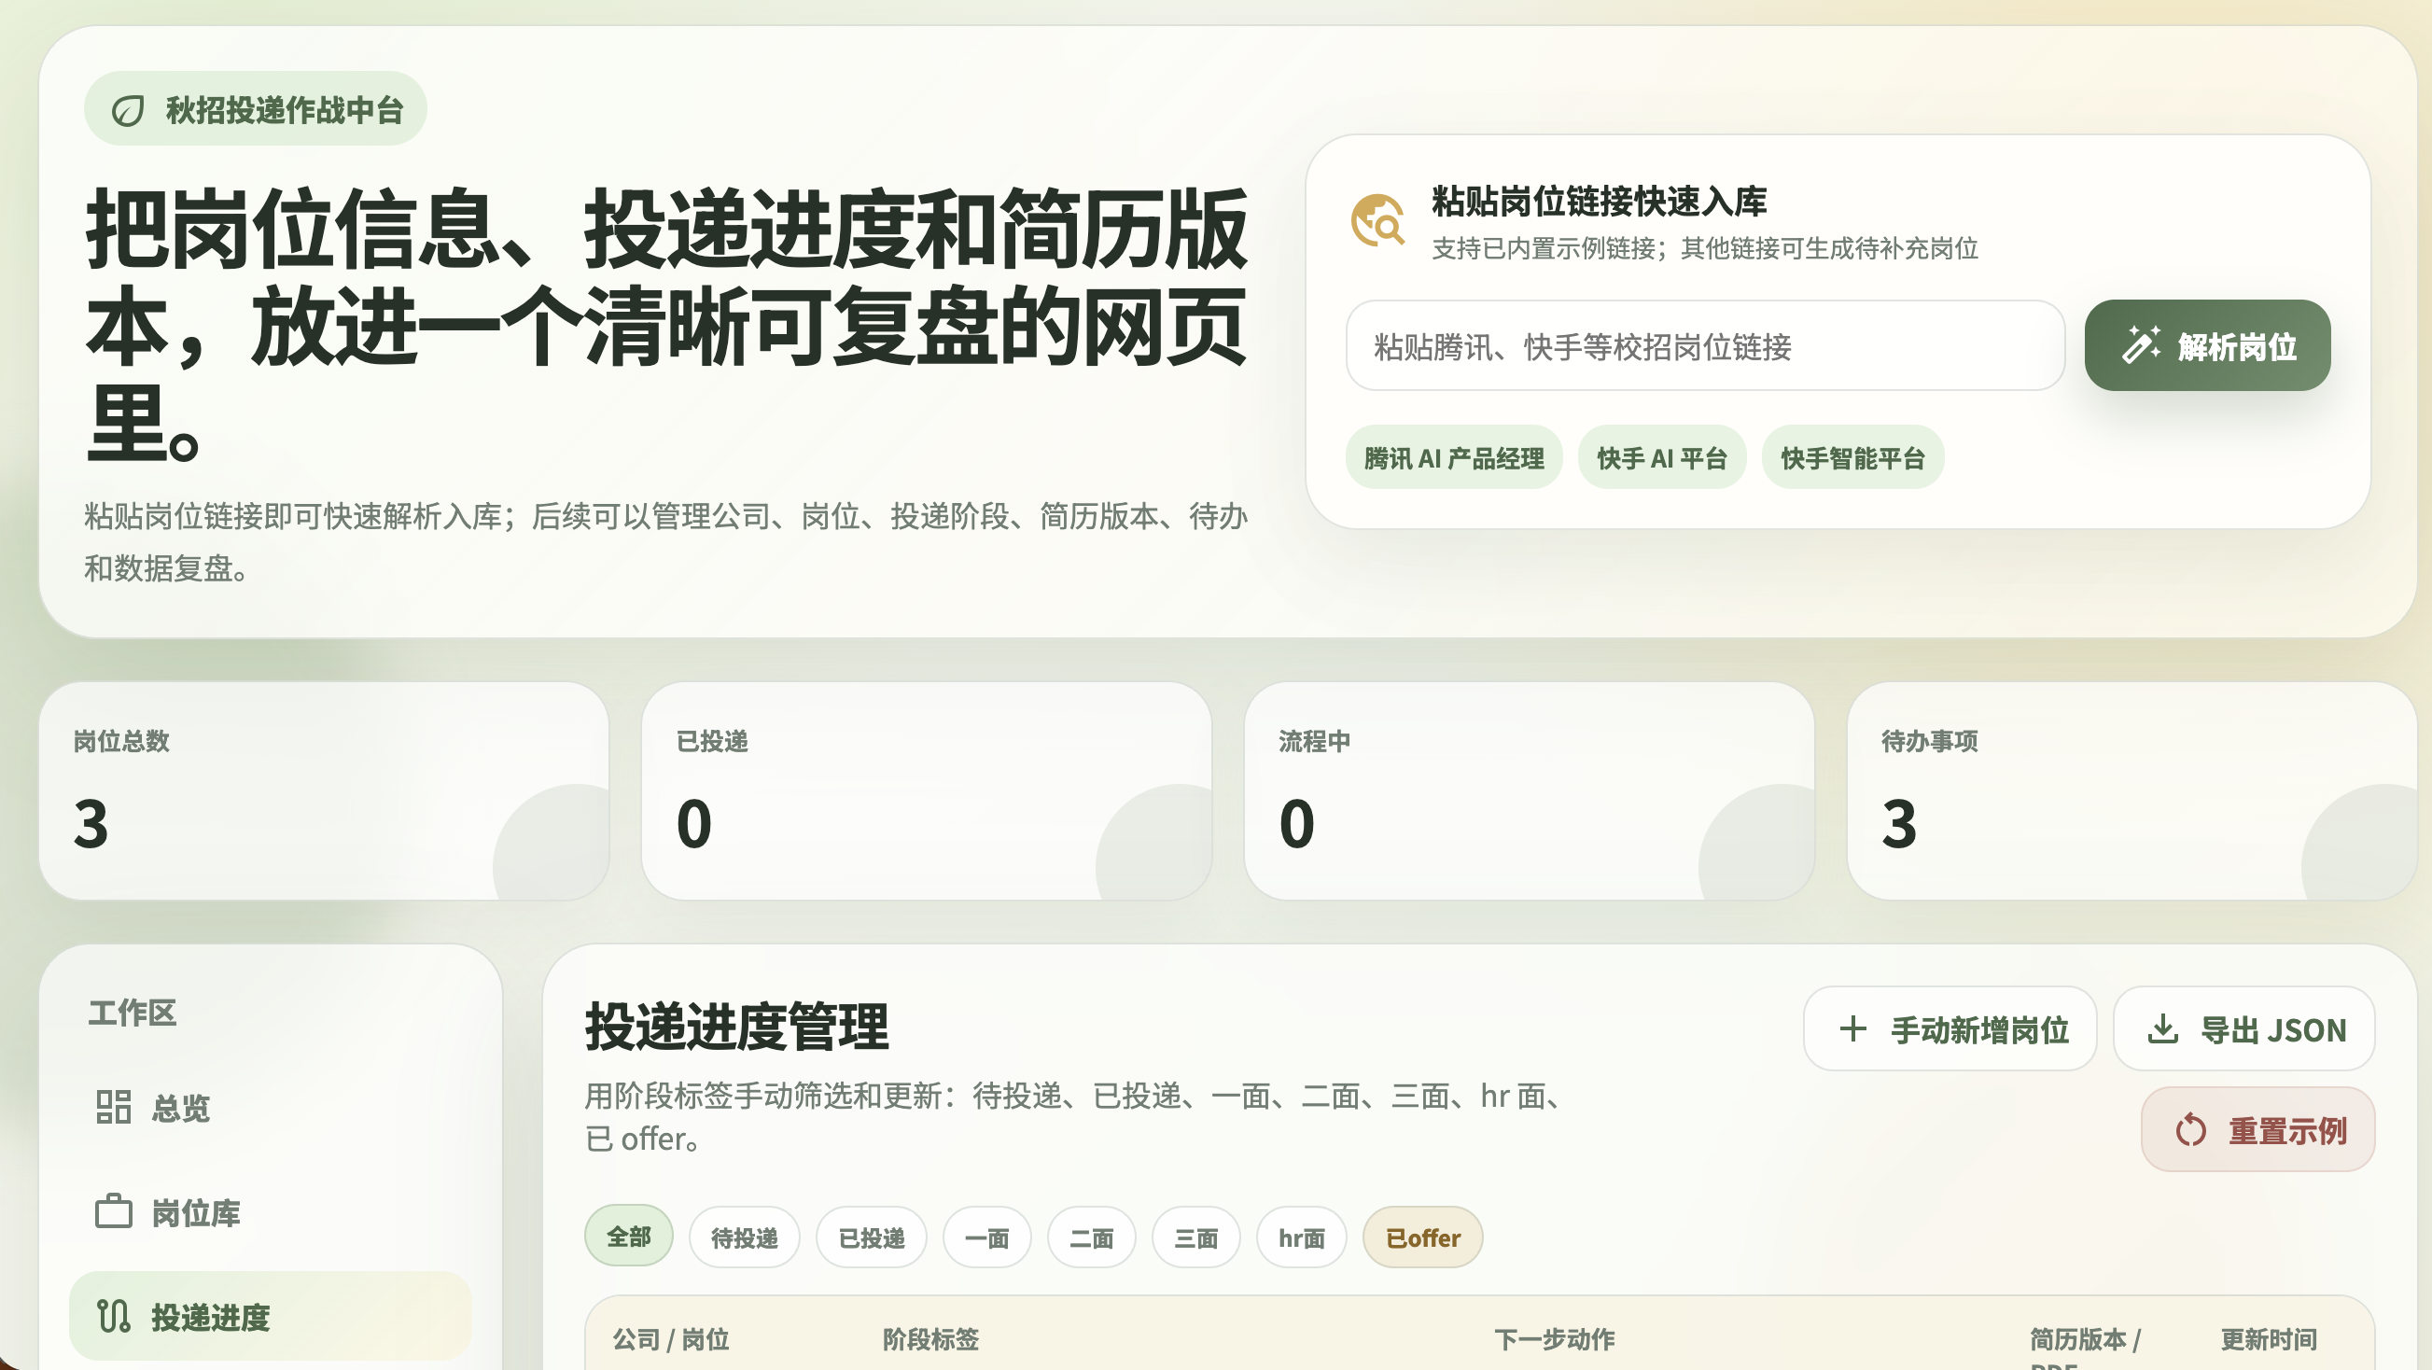Filter by the 已投递 stage tag

(x=872, y=1237)
